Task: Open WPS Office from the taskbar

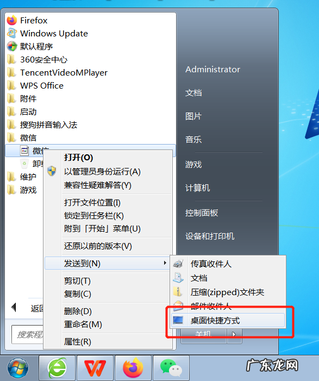Action: [95, 368]
